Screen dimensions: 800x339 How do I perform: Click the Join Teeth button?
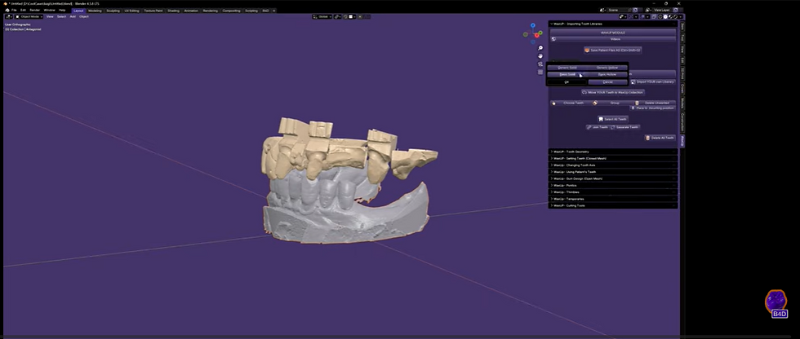tap(598, 127)
